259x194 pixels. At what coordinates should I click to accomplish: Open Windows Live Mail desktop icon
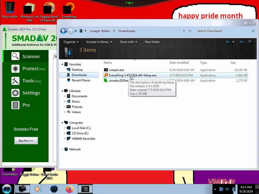click(29, 12)
